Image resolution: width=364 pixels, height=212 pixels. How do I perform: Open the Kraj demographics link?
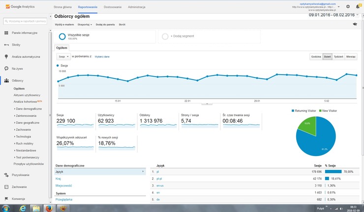click(58, 179)
